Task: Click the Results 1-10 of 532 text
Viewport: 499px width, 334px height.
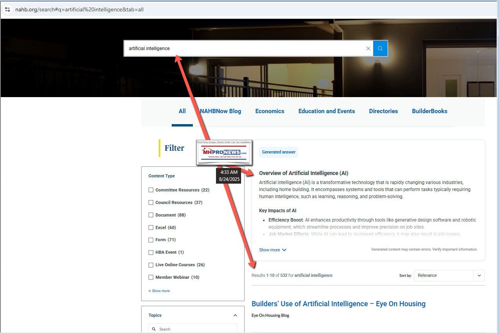Action: pyautogui.click(x=292, y=275)
